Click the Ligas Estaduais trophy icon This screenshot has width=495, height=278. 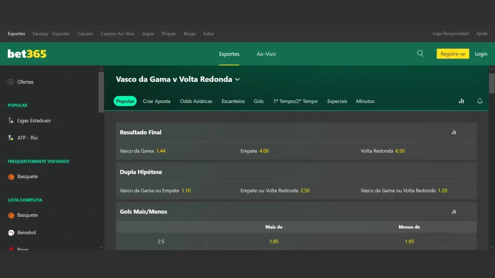pyautogui.click(x=10, y=120)
